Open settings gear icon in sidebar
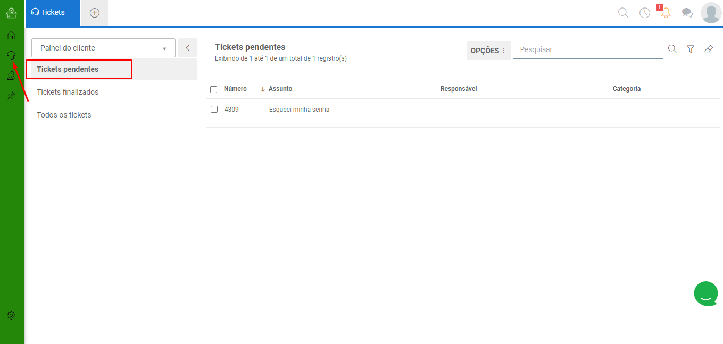 11,315
